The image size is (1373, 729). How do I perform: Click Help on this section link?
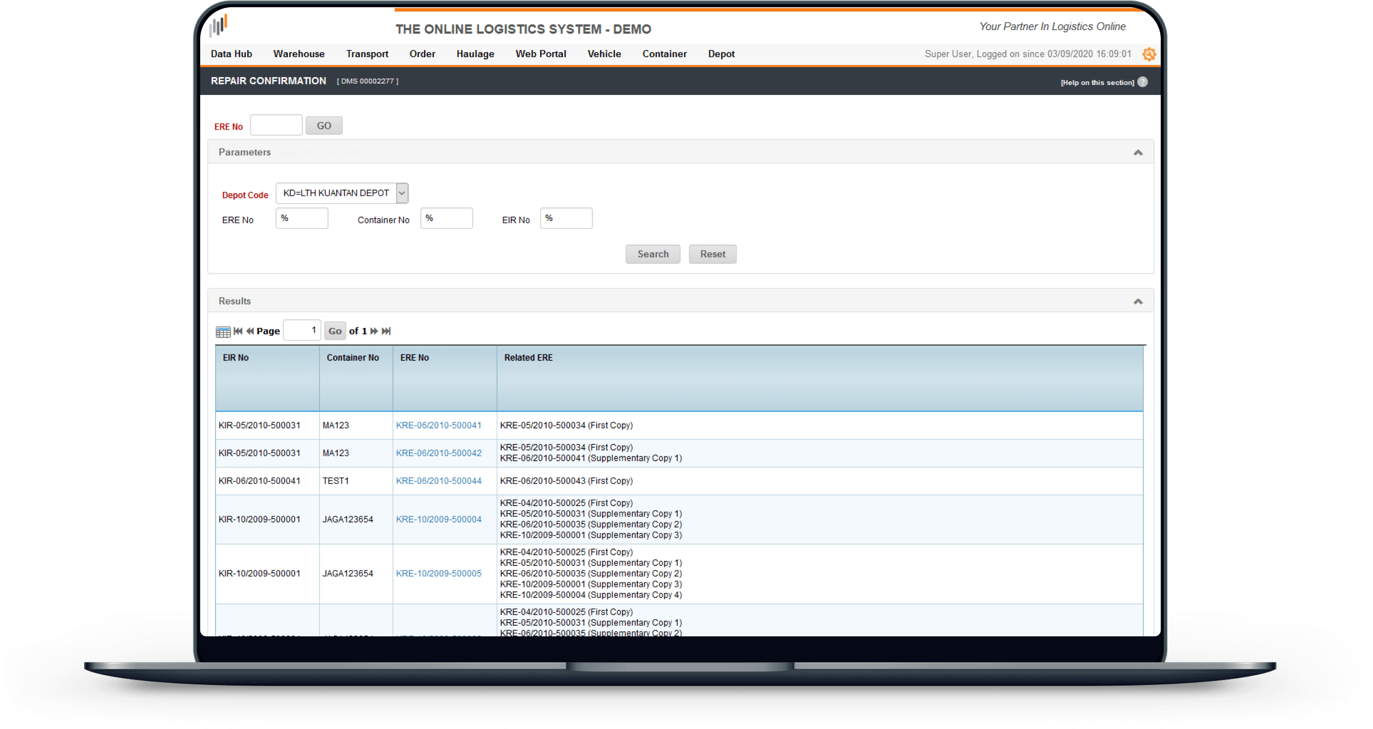coord(1097,82)
